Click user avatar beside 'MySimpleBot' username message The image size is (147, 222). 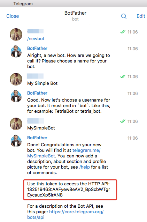click(x=16, y=124)
